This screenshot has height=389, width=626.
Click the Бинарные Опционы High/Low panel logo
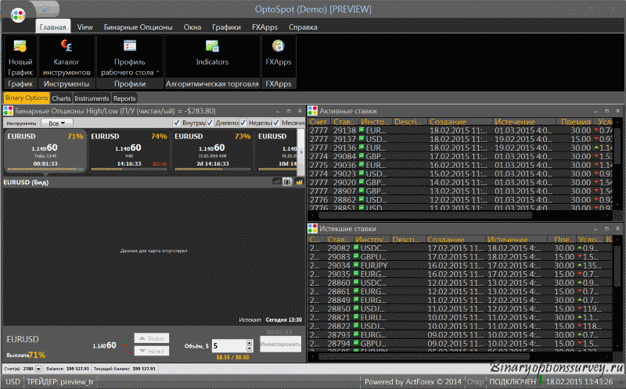[8, 111]
